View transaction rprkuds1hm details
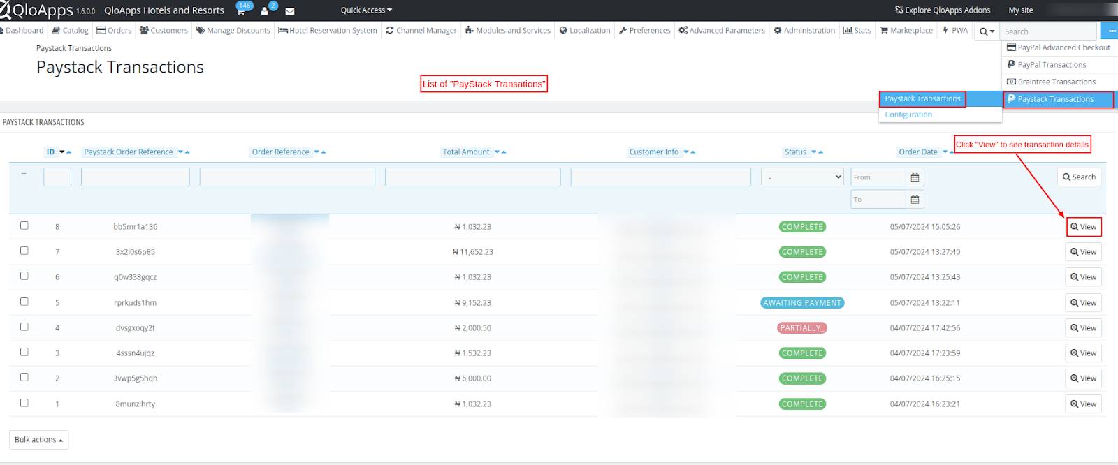Screen dimensions: 1118x465 point(1084,303)
